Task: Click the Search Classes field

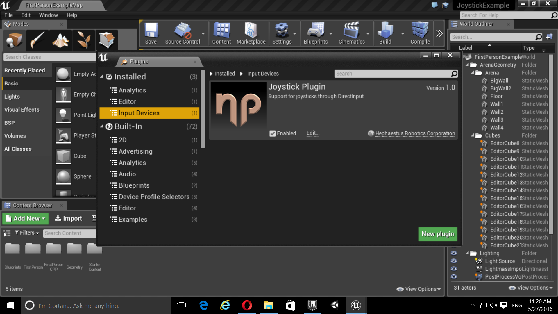Action: click(49, 57)
